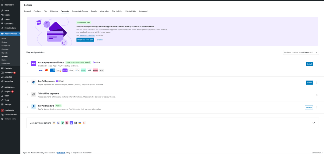Viewport: 324px width, 154px height.
Task: Open the Terms and Conditions link
Action: pos(87,35)
